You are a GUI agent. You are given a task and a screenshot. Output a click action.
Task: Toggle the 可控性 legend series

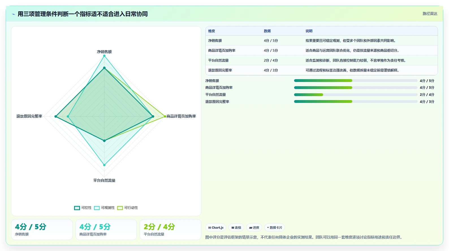(83, 208)
